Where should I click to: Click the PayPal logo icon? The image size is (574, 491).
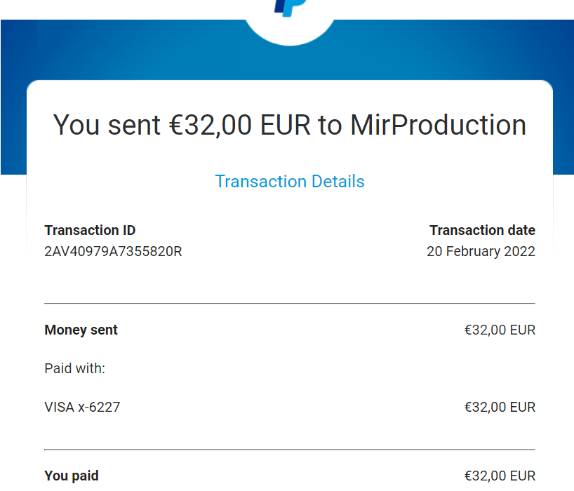click(286, 6)
